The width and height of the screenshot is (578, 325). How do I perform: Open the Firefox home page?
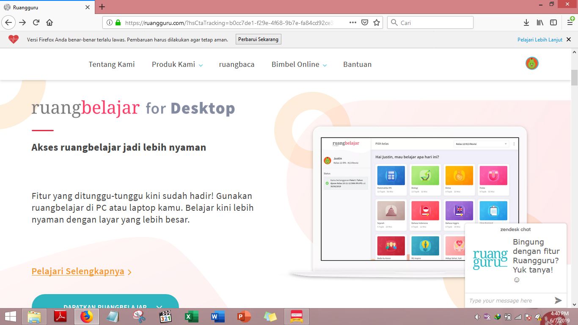pyautogui.click(x=50, y=22)
